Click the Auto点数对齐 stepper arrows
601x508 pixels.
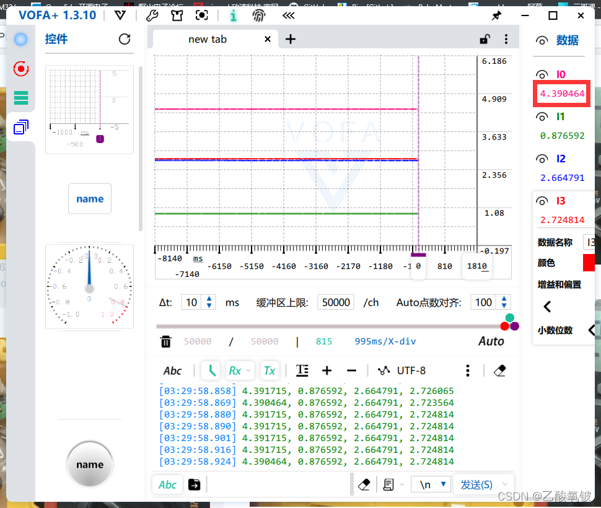504,302
